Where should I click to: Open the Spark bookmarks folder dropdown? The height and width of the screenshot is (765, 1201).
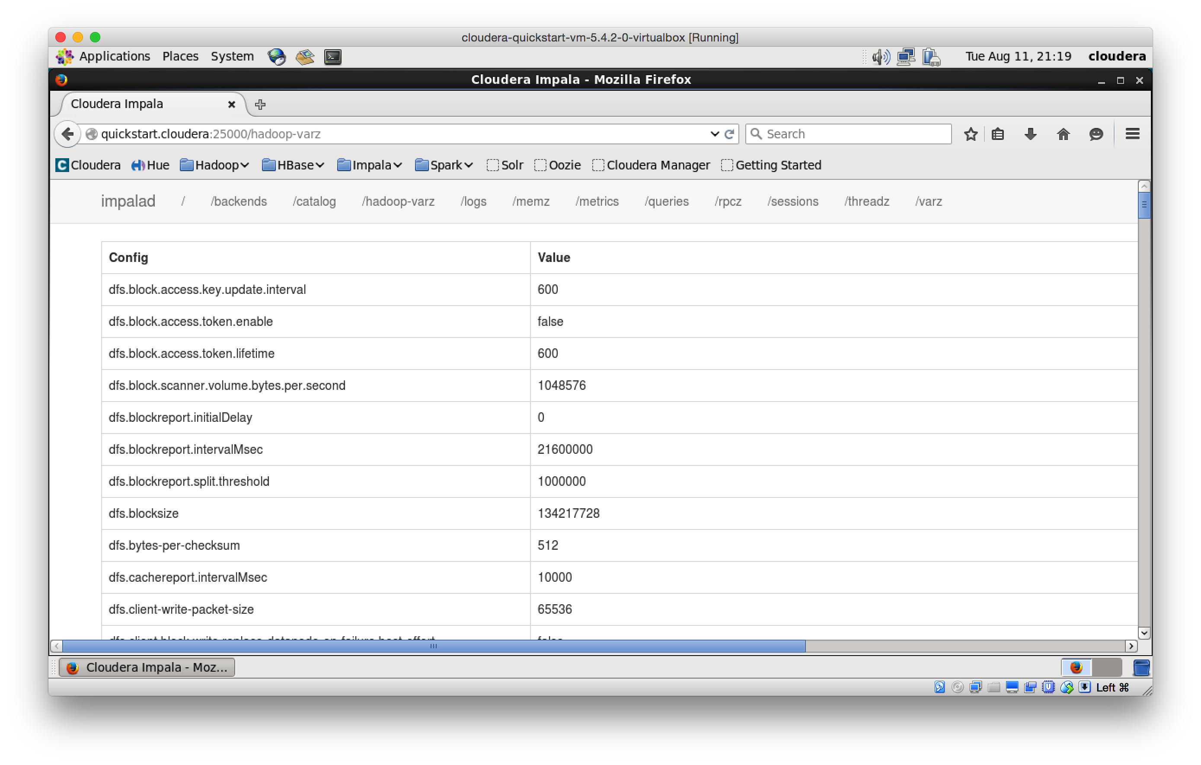(444, 165)
